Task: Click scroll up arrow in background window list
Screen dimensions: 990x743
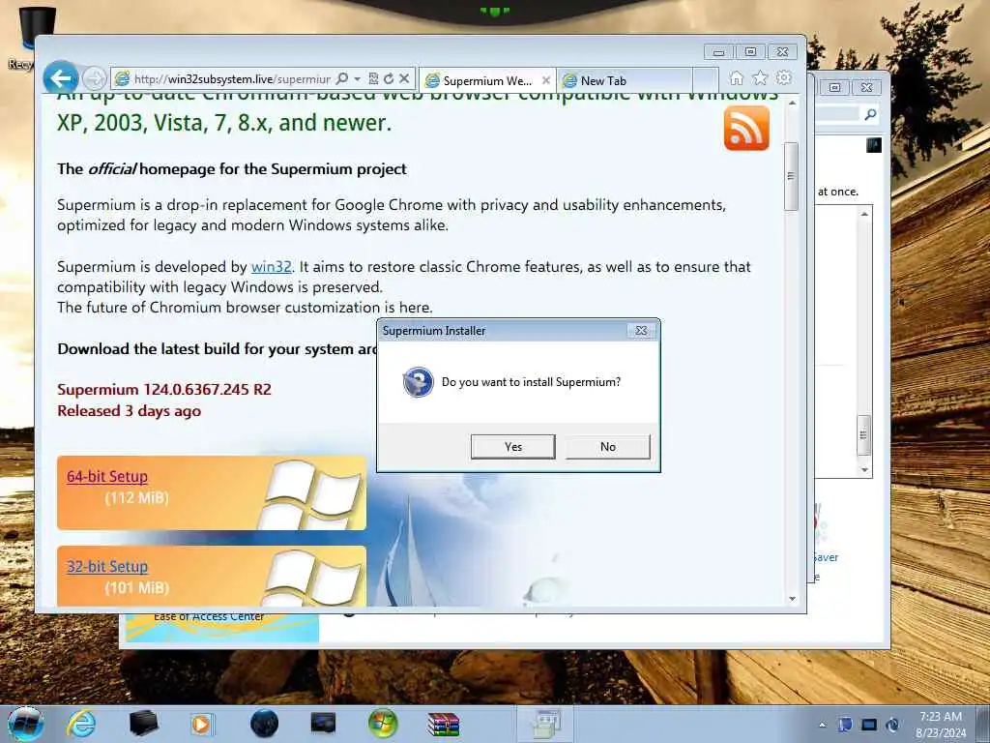Action: (x=864, y=214)
